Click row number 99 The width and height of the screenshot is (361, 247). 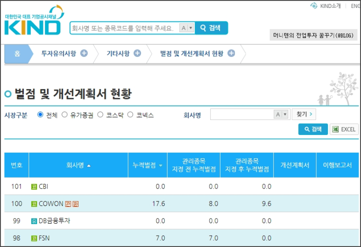pyautogui.click(x=16, y=221)
